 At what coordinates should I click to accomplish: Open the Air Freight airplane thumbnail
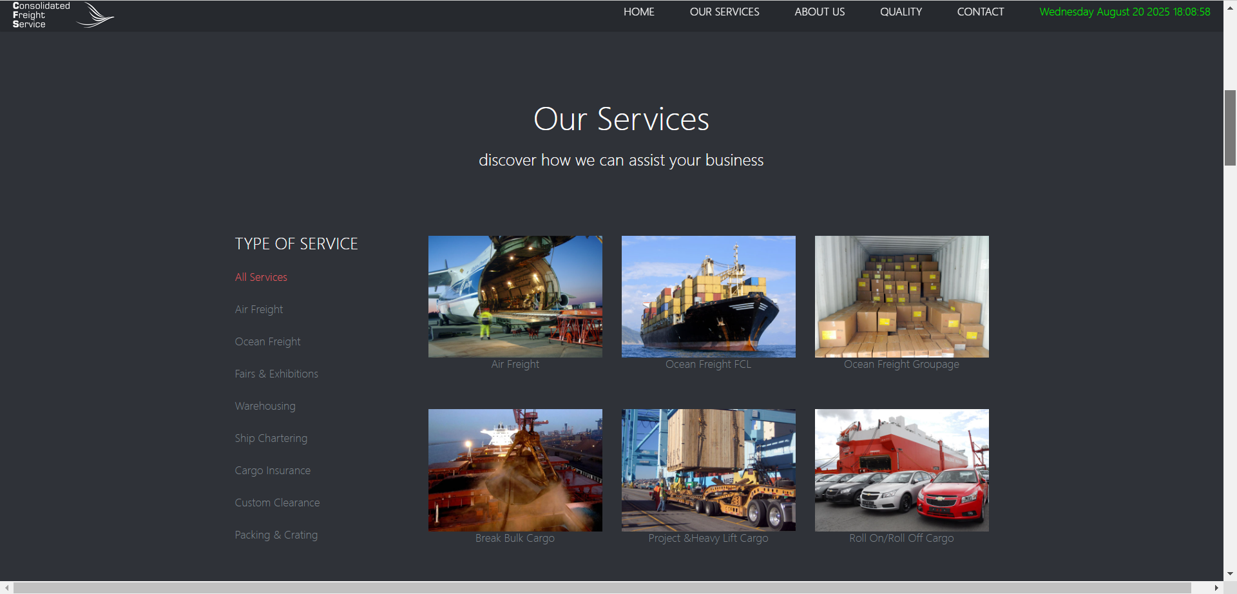tap(515, 296)
